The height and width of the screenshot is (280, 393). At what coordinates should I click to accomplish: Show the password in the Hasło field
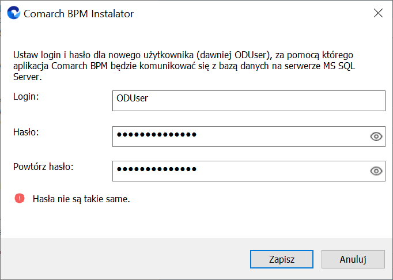[376, 137]
